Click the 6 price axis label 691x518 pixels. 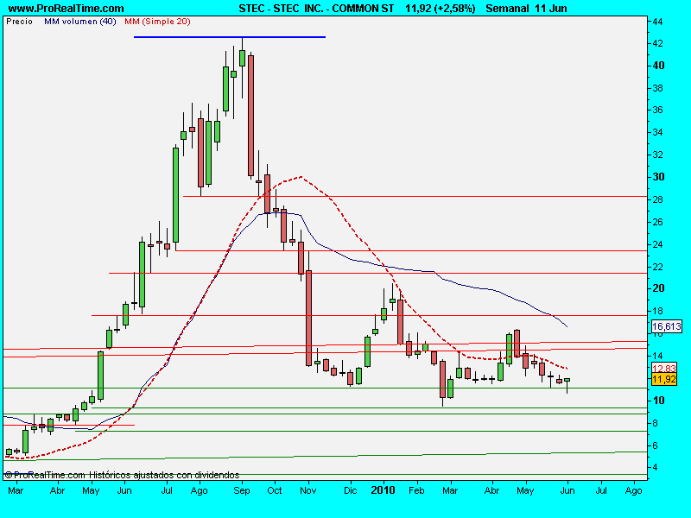pos(655,445)
